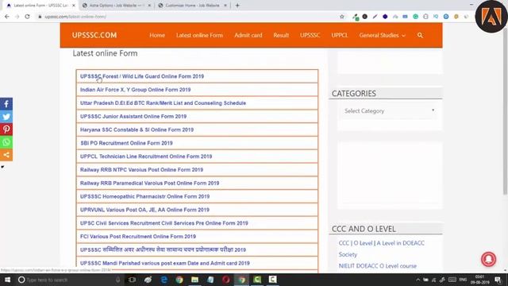Open UPPCL menu item
508x286 pixels.
(339, 35)
